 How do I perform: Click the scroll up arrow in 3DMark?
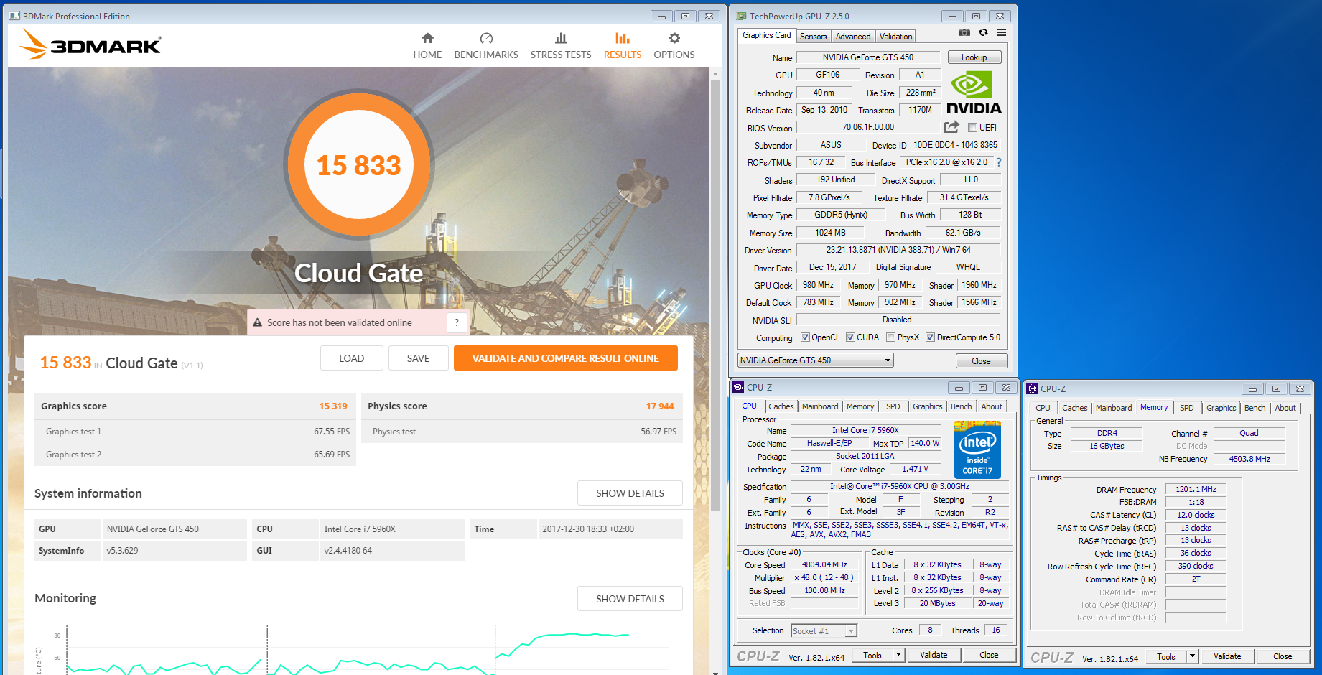[715, 74]
